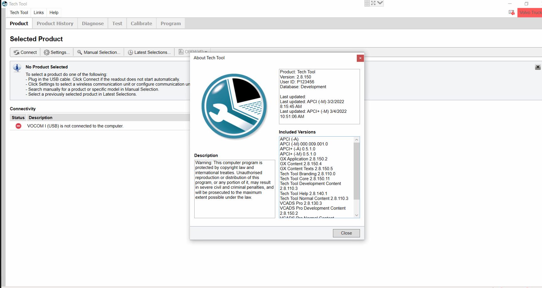
Task: Open Manual Selection magnifier search
Action: pyautogui.click(x=99, y=52)
